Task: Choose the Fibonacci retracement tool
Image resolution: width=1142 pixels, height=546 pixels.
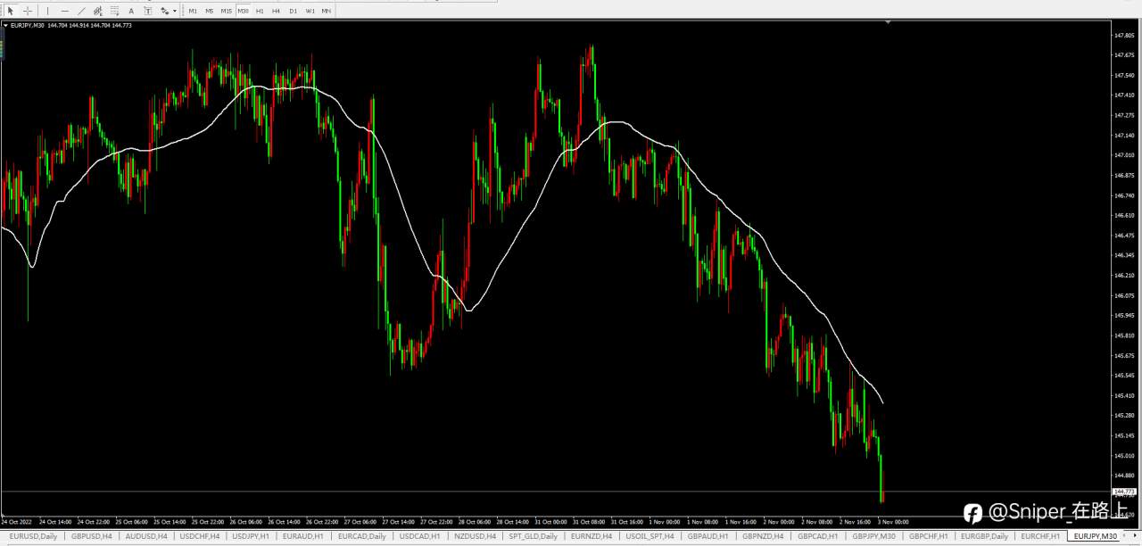Action: 114,11
